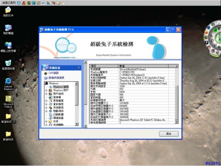The image size is (221, 166).
Task: Open the 新資料夾 (3) folder on the desktop
Action: 8,118
